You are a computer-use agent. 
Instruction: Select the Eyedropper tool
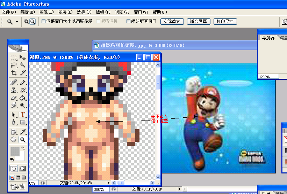[x=23, y=132]
